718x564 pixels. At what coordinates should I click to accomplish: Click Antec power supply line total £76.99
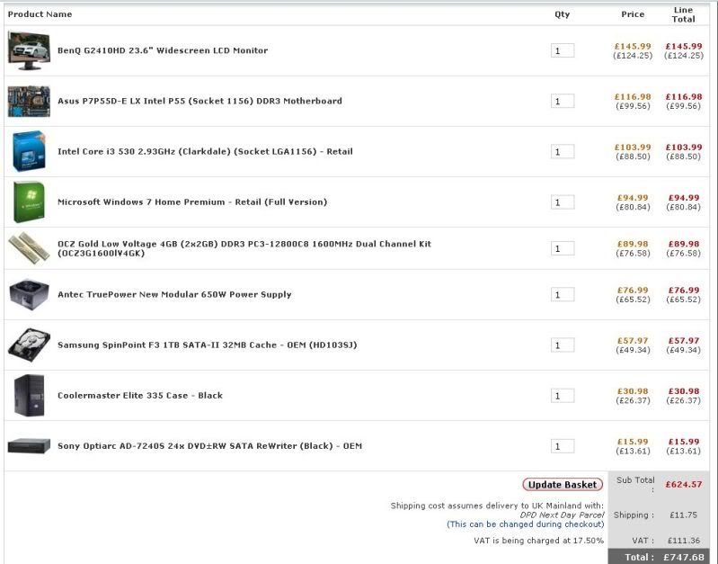(684, 291)
